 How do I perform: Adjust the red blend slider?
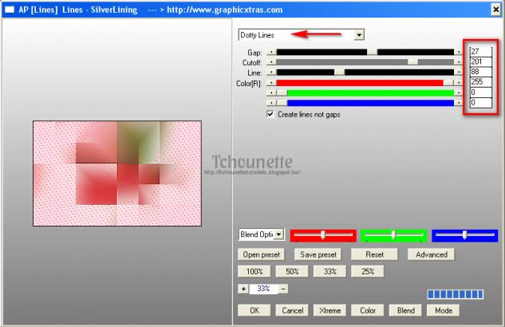pyautogui.click(x=323, y=235)
